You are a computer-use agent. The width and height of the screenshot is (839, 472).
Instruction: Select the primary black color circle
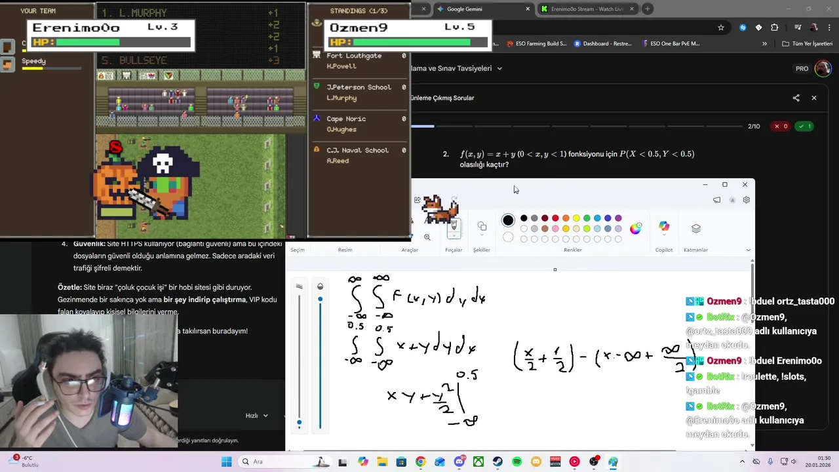[508, 220]
